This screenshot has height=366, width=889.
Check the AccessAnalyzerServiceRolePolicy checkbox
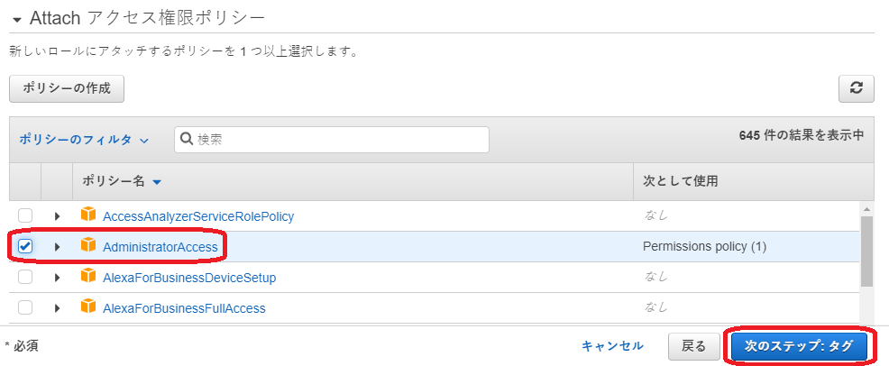(25, 215)
